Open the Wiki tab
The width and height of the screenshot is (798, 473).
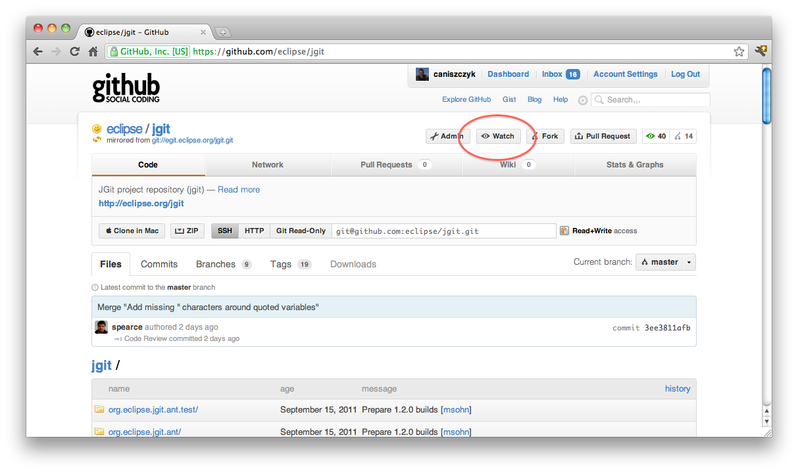pyautogui.click(x=518, y=165)
